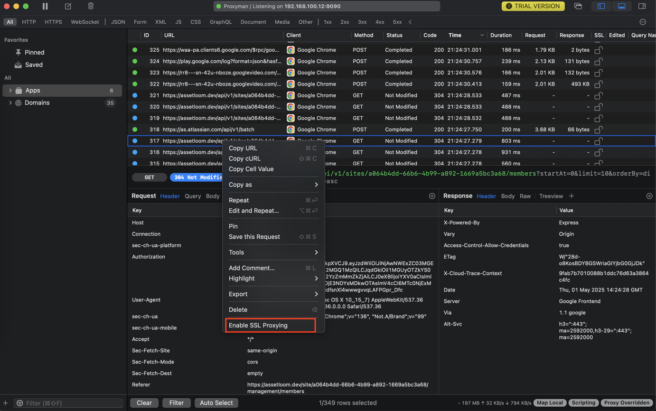Open the Request panel options circle icon

[x=432, y=196]
